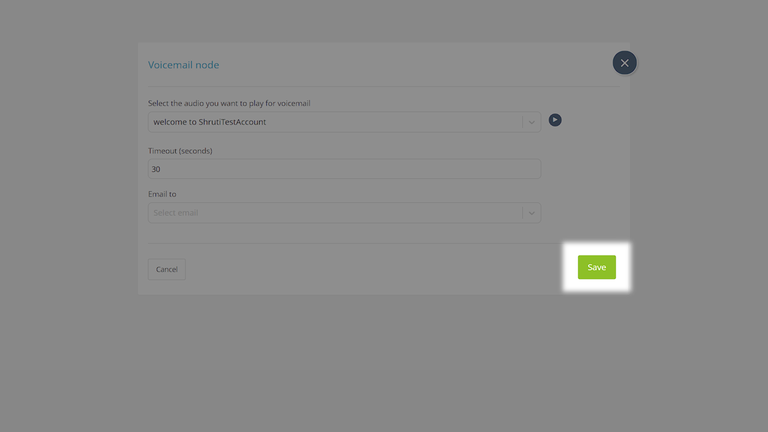Expand the voicemail audio dropdown arrow
768x432 pixels.
pos(532,122)
